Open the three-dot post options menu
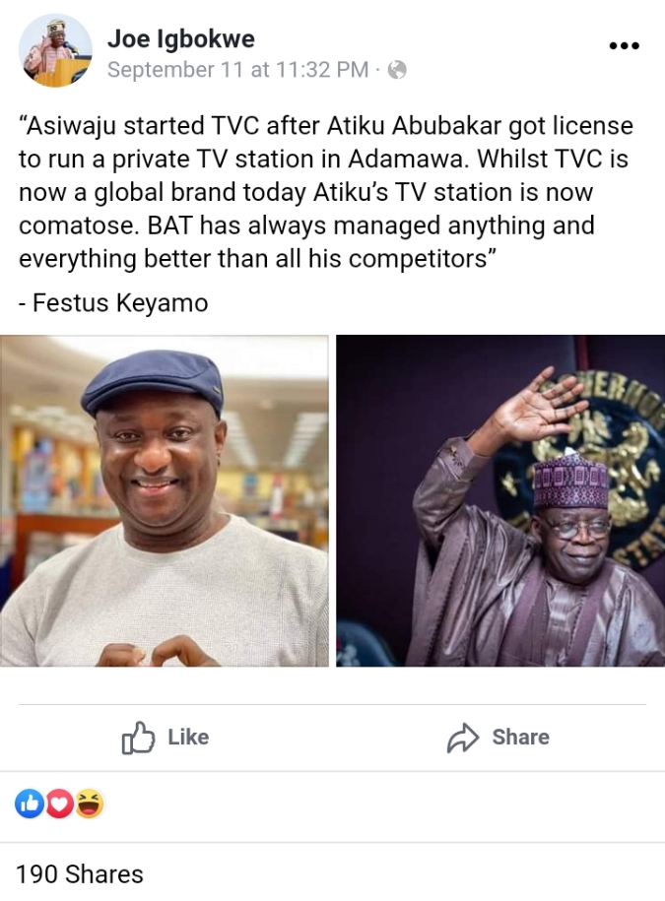665x901 pixels. click(625, 45)
